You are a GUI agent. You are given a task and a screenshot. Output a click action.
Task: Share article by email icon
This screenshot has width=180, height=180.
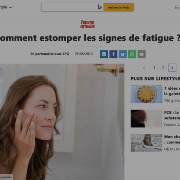pos(142,54)
